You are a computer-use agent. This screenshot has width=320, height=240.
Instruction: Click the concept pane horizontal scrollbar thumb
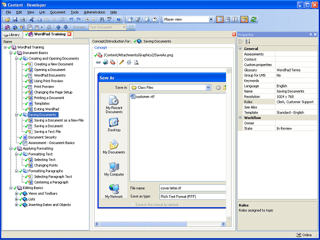tap(143, 224)
